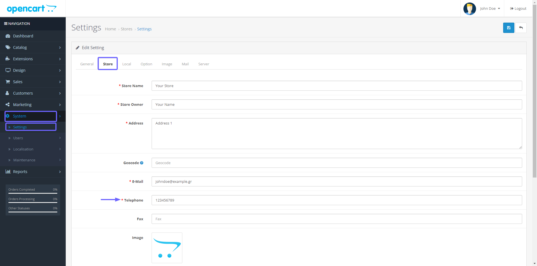This screenshot has height=266, width=537.
Task: Expand the Extensions menu chevron
Action: point(60,59)
